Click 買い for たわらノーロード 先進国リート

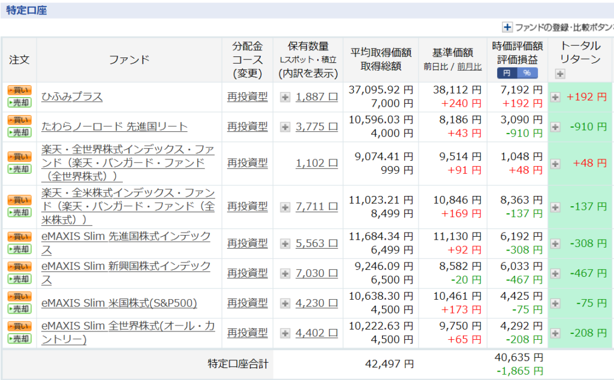[x=19, y=120]
